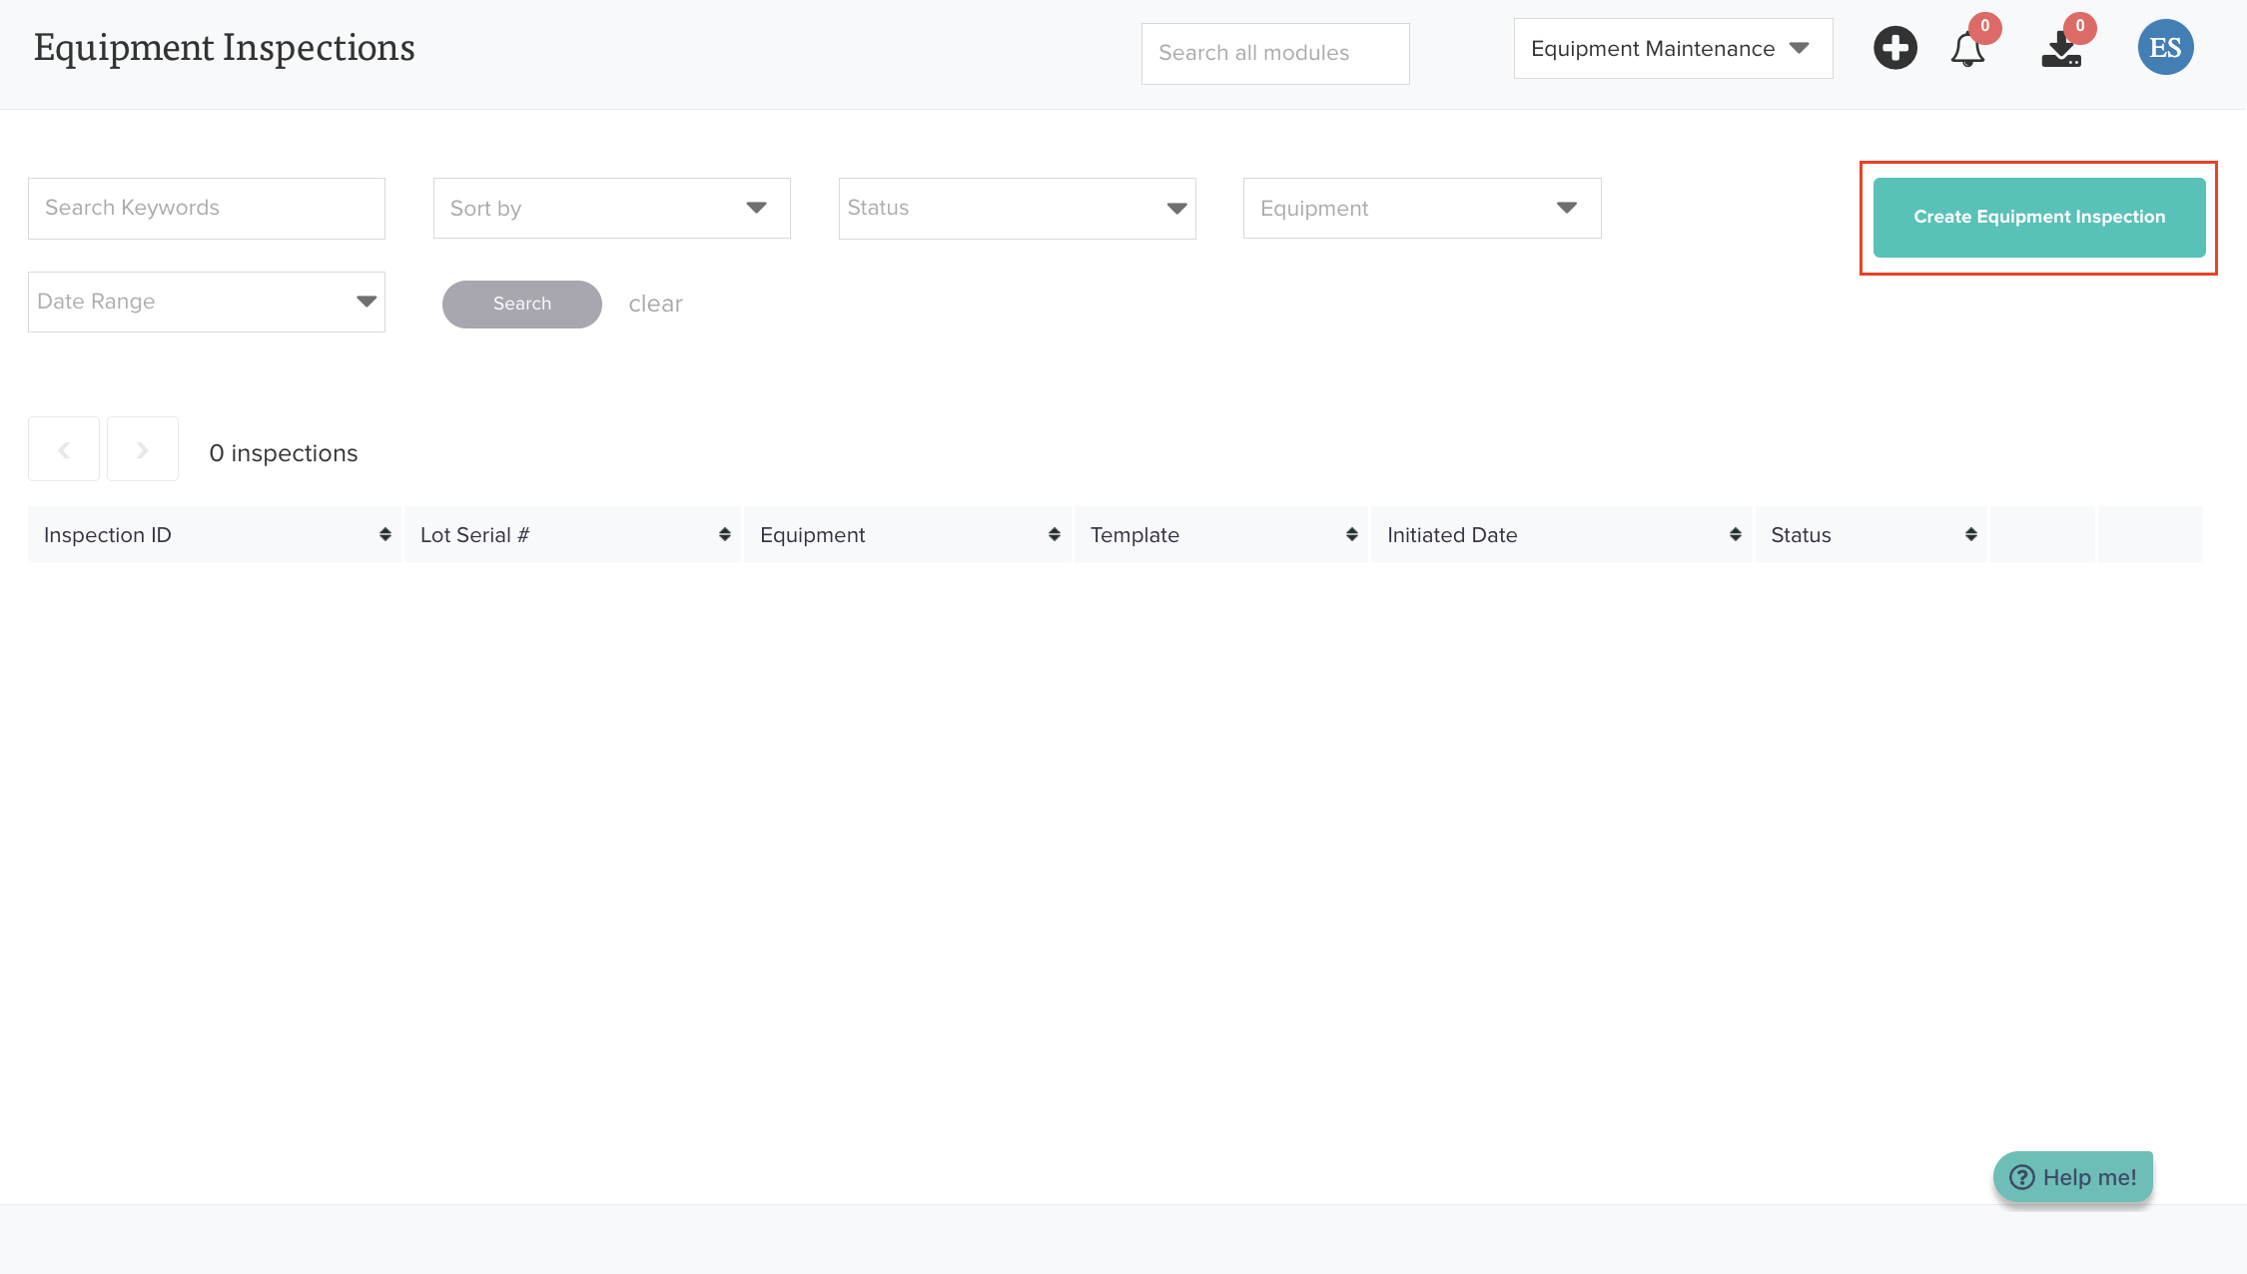Sort the Template column
Viewport: 2247px width, 1274px height.
[1351, 535]
